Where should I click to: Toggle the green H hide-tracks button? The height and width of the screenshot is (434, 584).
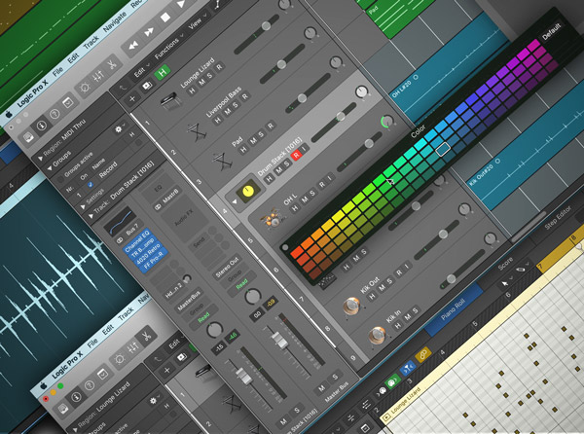coord(163,73)
